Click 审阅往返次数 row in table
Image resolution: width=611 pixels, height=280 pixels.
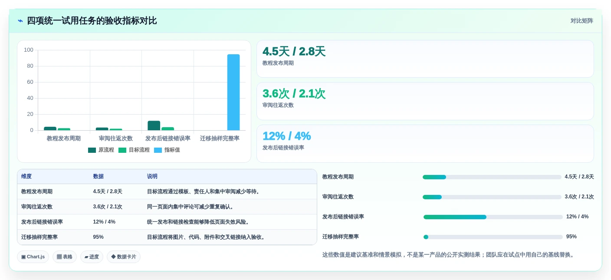pyautogui.click(x=167, y=207)
